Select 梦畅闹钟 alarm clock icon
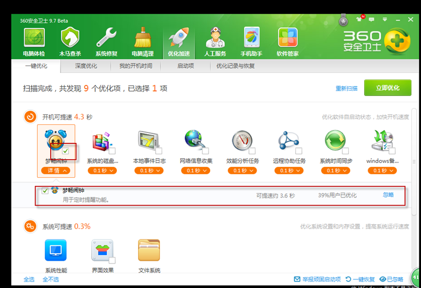Screen dimensions: 421x288 (56, 139)
